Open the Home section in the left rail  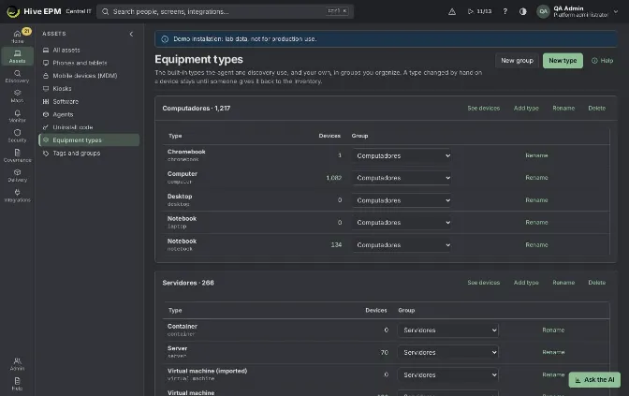[x=17, y=37]
